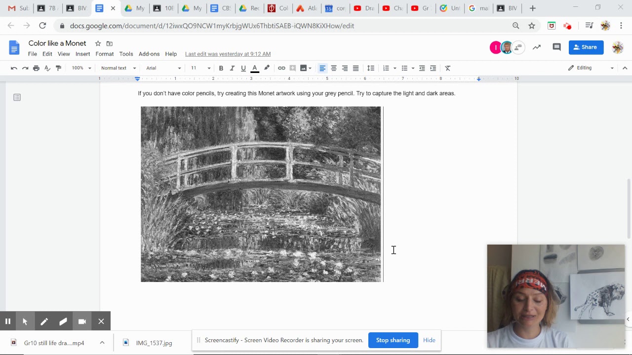Close the Screencastify recording toolbar
The image size is (632, 355).
[x=101, y=321]
